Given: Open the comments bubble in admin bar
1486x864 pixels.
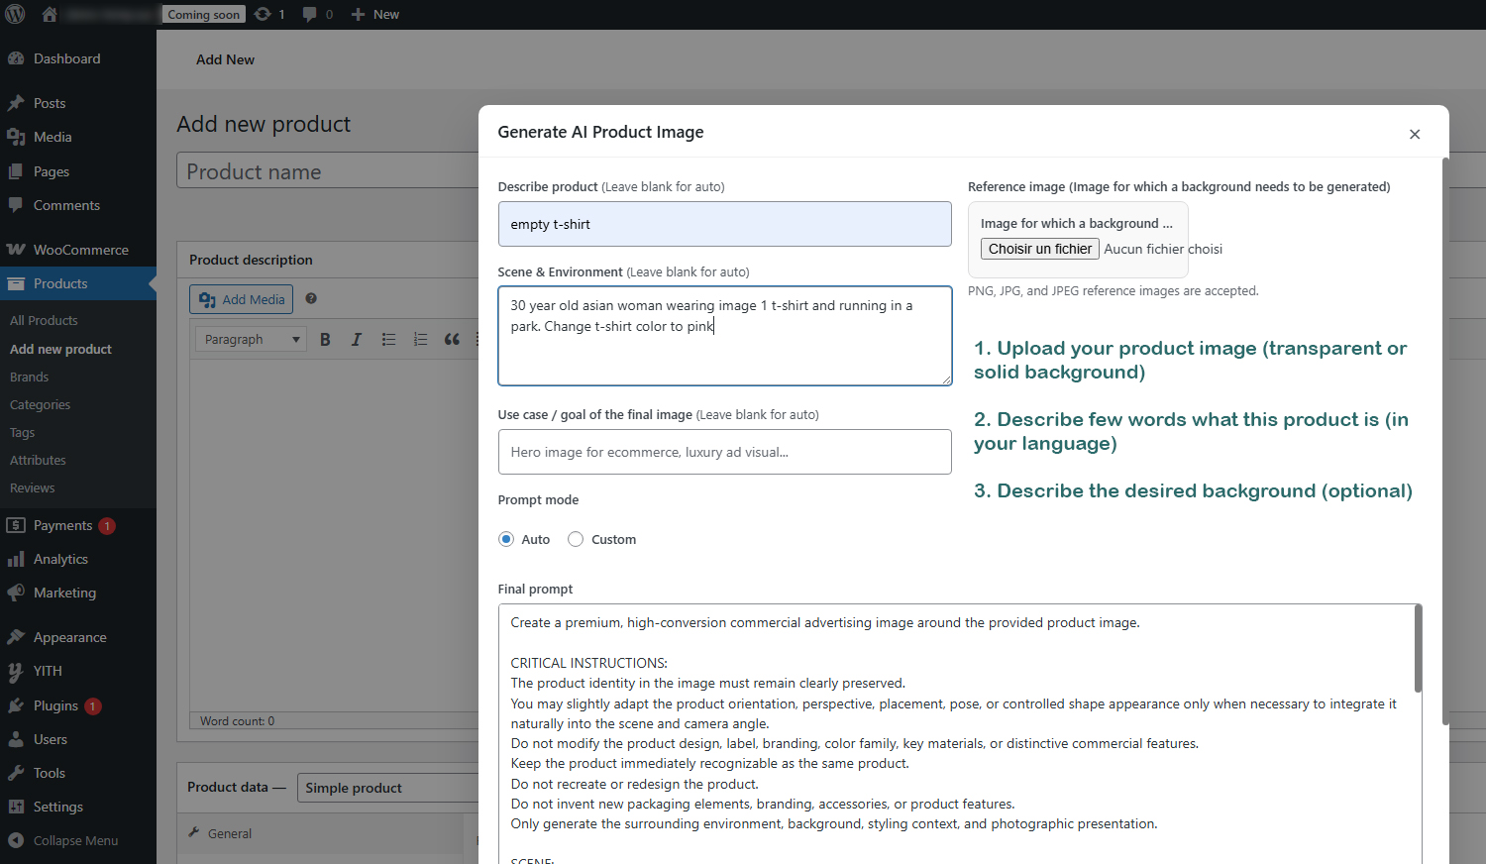Looking at the screenshot, I should pyautogui.click(x=310, y=14).
